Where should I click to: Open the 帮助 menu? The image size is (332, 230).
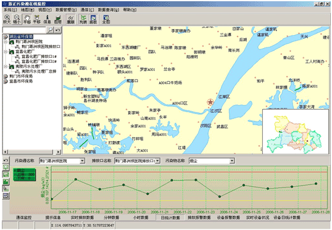(x=130, y=10)
